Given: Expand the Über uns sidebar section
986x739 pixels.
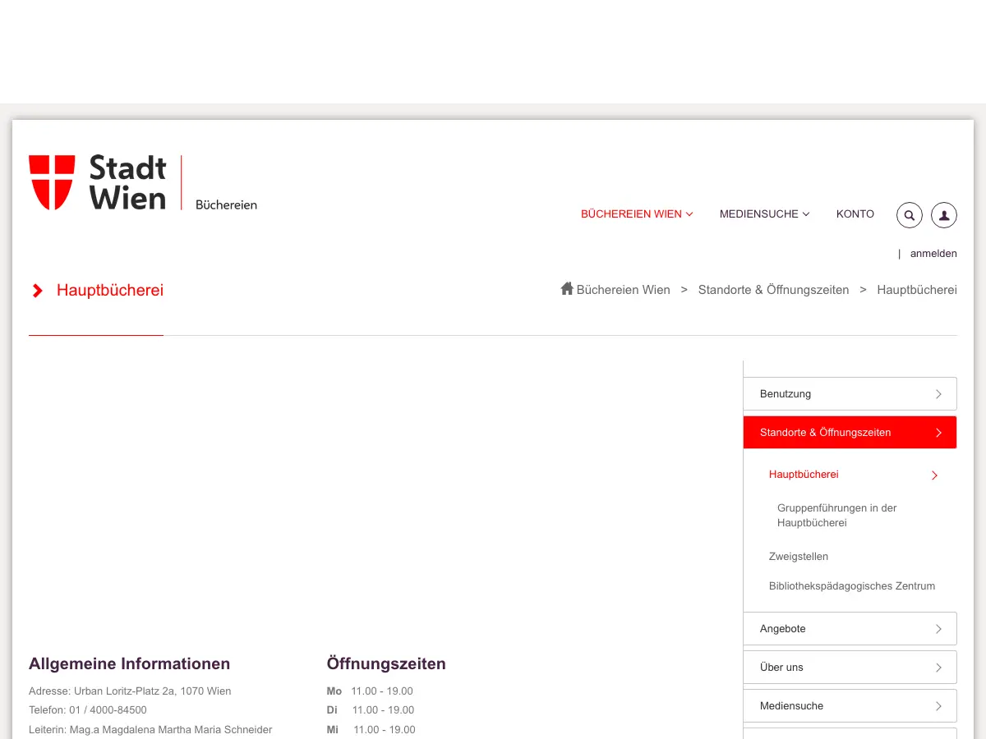Looking at the screenshot, I should [850, 668].
